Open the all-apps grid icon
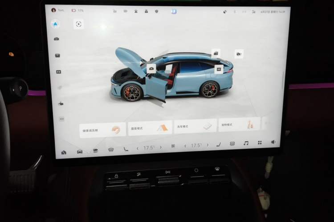The width and height of the screenshot is (334, 222). (260, 143)
